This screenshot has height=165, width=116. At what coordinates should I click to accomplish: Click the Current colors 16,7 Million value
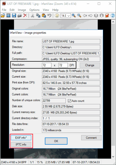pyautogui.click(x=71, y=95)
